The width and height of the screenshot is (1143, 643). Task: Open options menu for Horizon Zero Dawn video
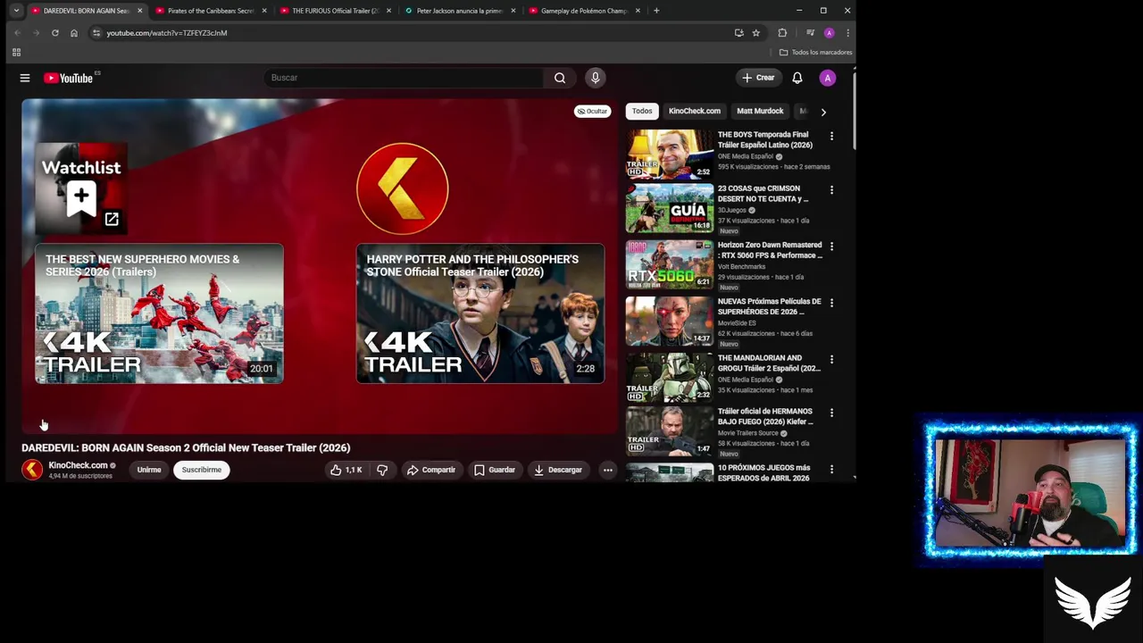tap(831, 246)
